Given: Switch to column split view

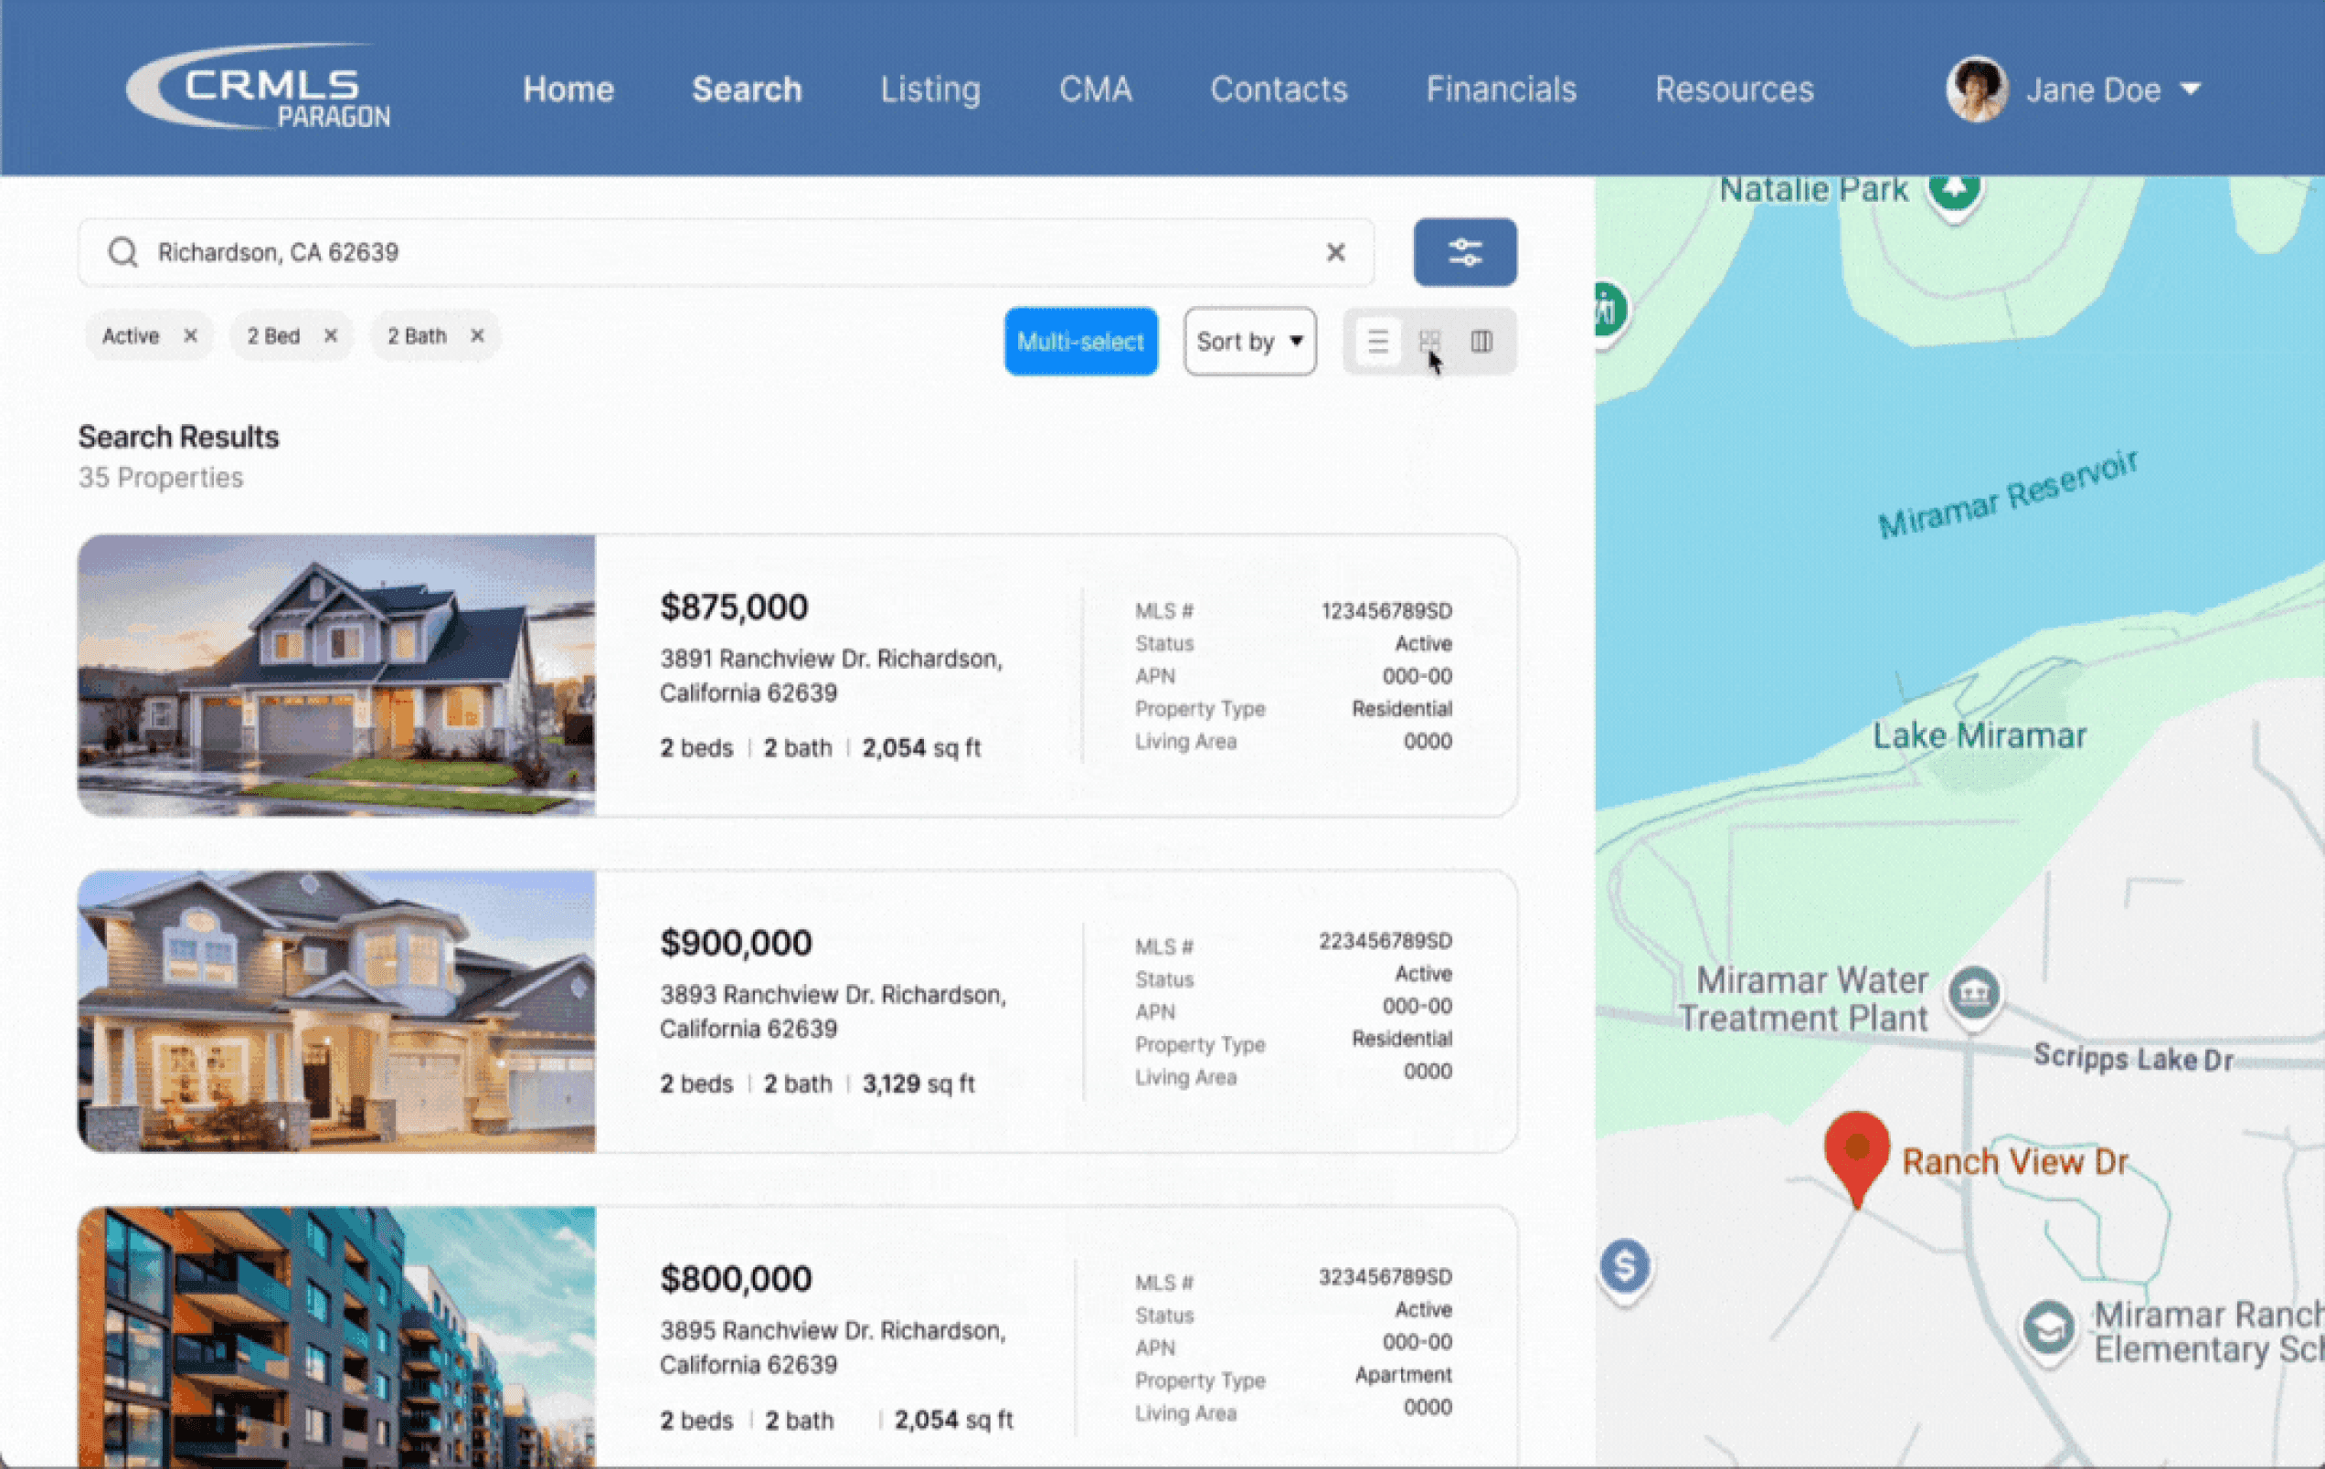Looking at the screenshot, I should (1481, 342).
